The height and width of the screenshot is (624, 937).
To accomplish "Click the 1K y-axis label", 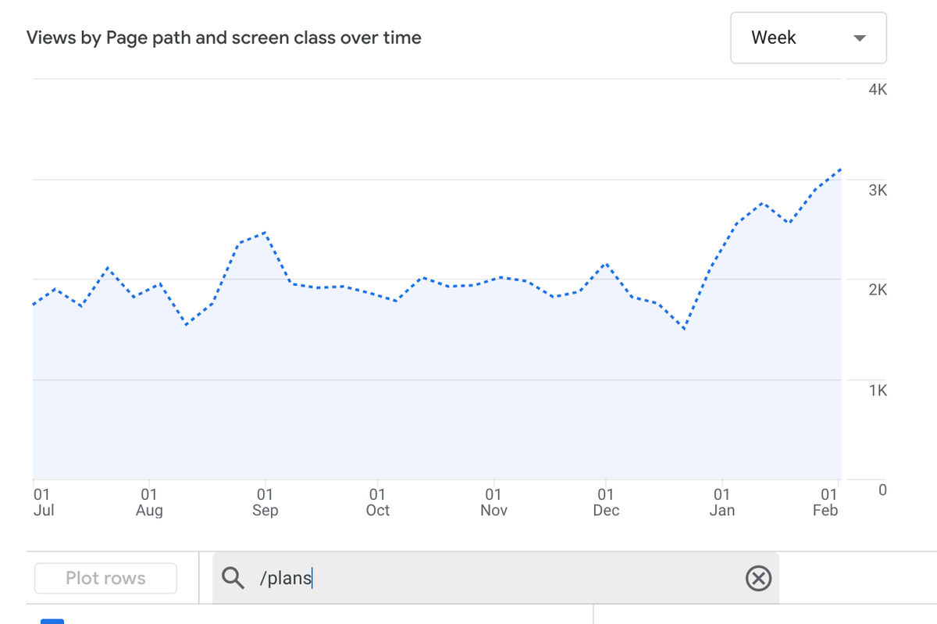I will tap(878, 390).
